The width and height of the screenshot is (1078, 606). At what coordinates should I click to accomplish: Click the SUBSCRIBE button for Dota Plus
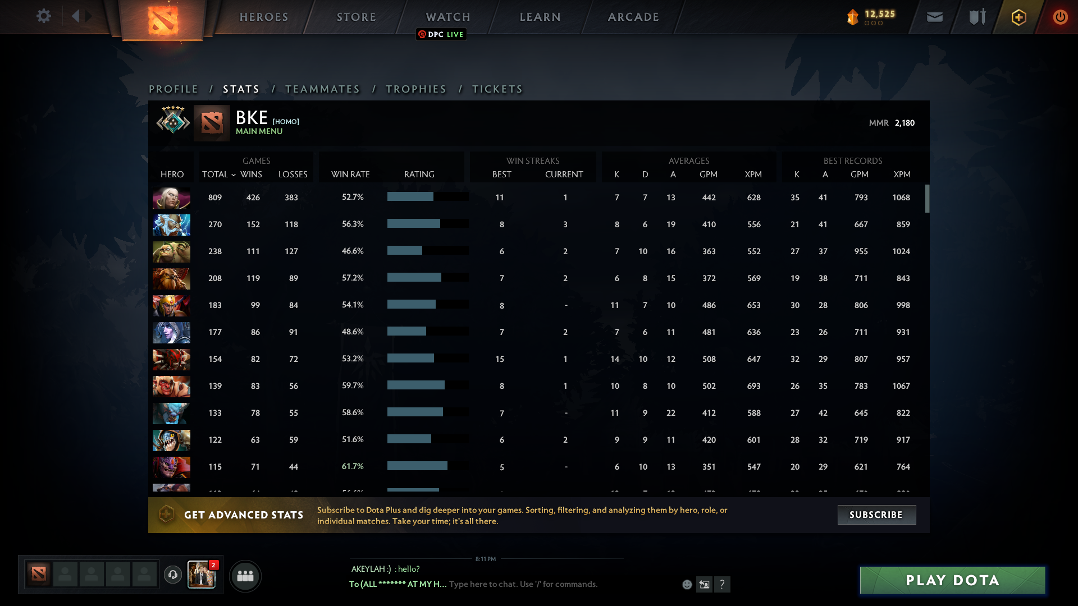(876, 515)
